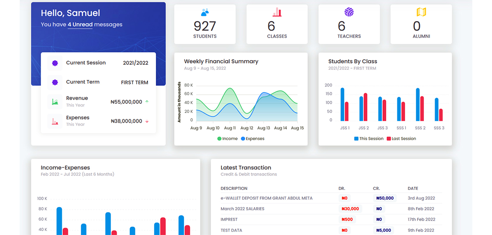
Task: Click the JSS 2 red Last Session bar
Action: click(x=365, y=107)
